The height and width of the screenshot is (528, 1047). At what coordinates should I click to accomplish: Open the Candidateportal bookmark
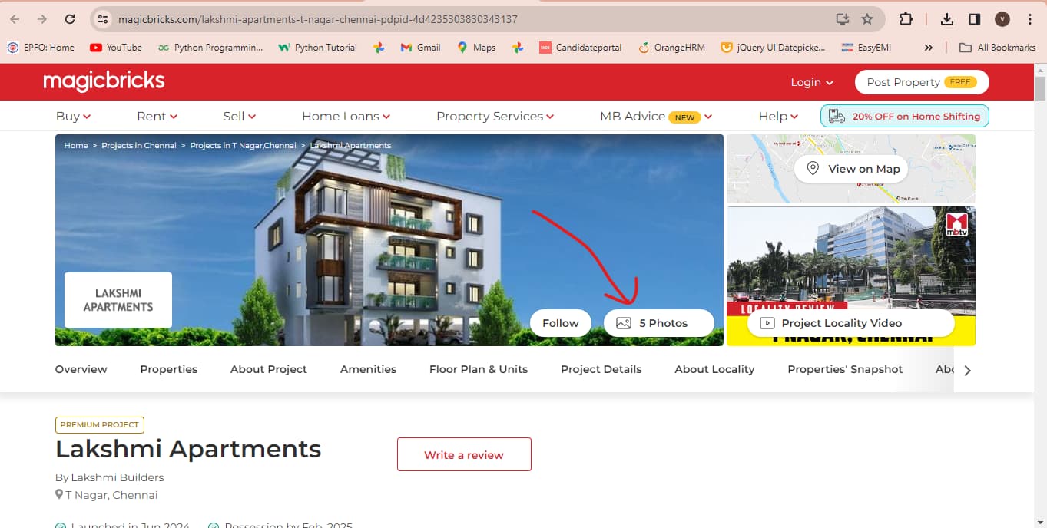[580, 48]
